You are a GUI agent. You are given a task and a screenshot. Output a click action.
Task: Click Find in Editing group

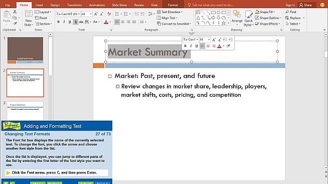pyautogui.click(x=291, y=12)
